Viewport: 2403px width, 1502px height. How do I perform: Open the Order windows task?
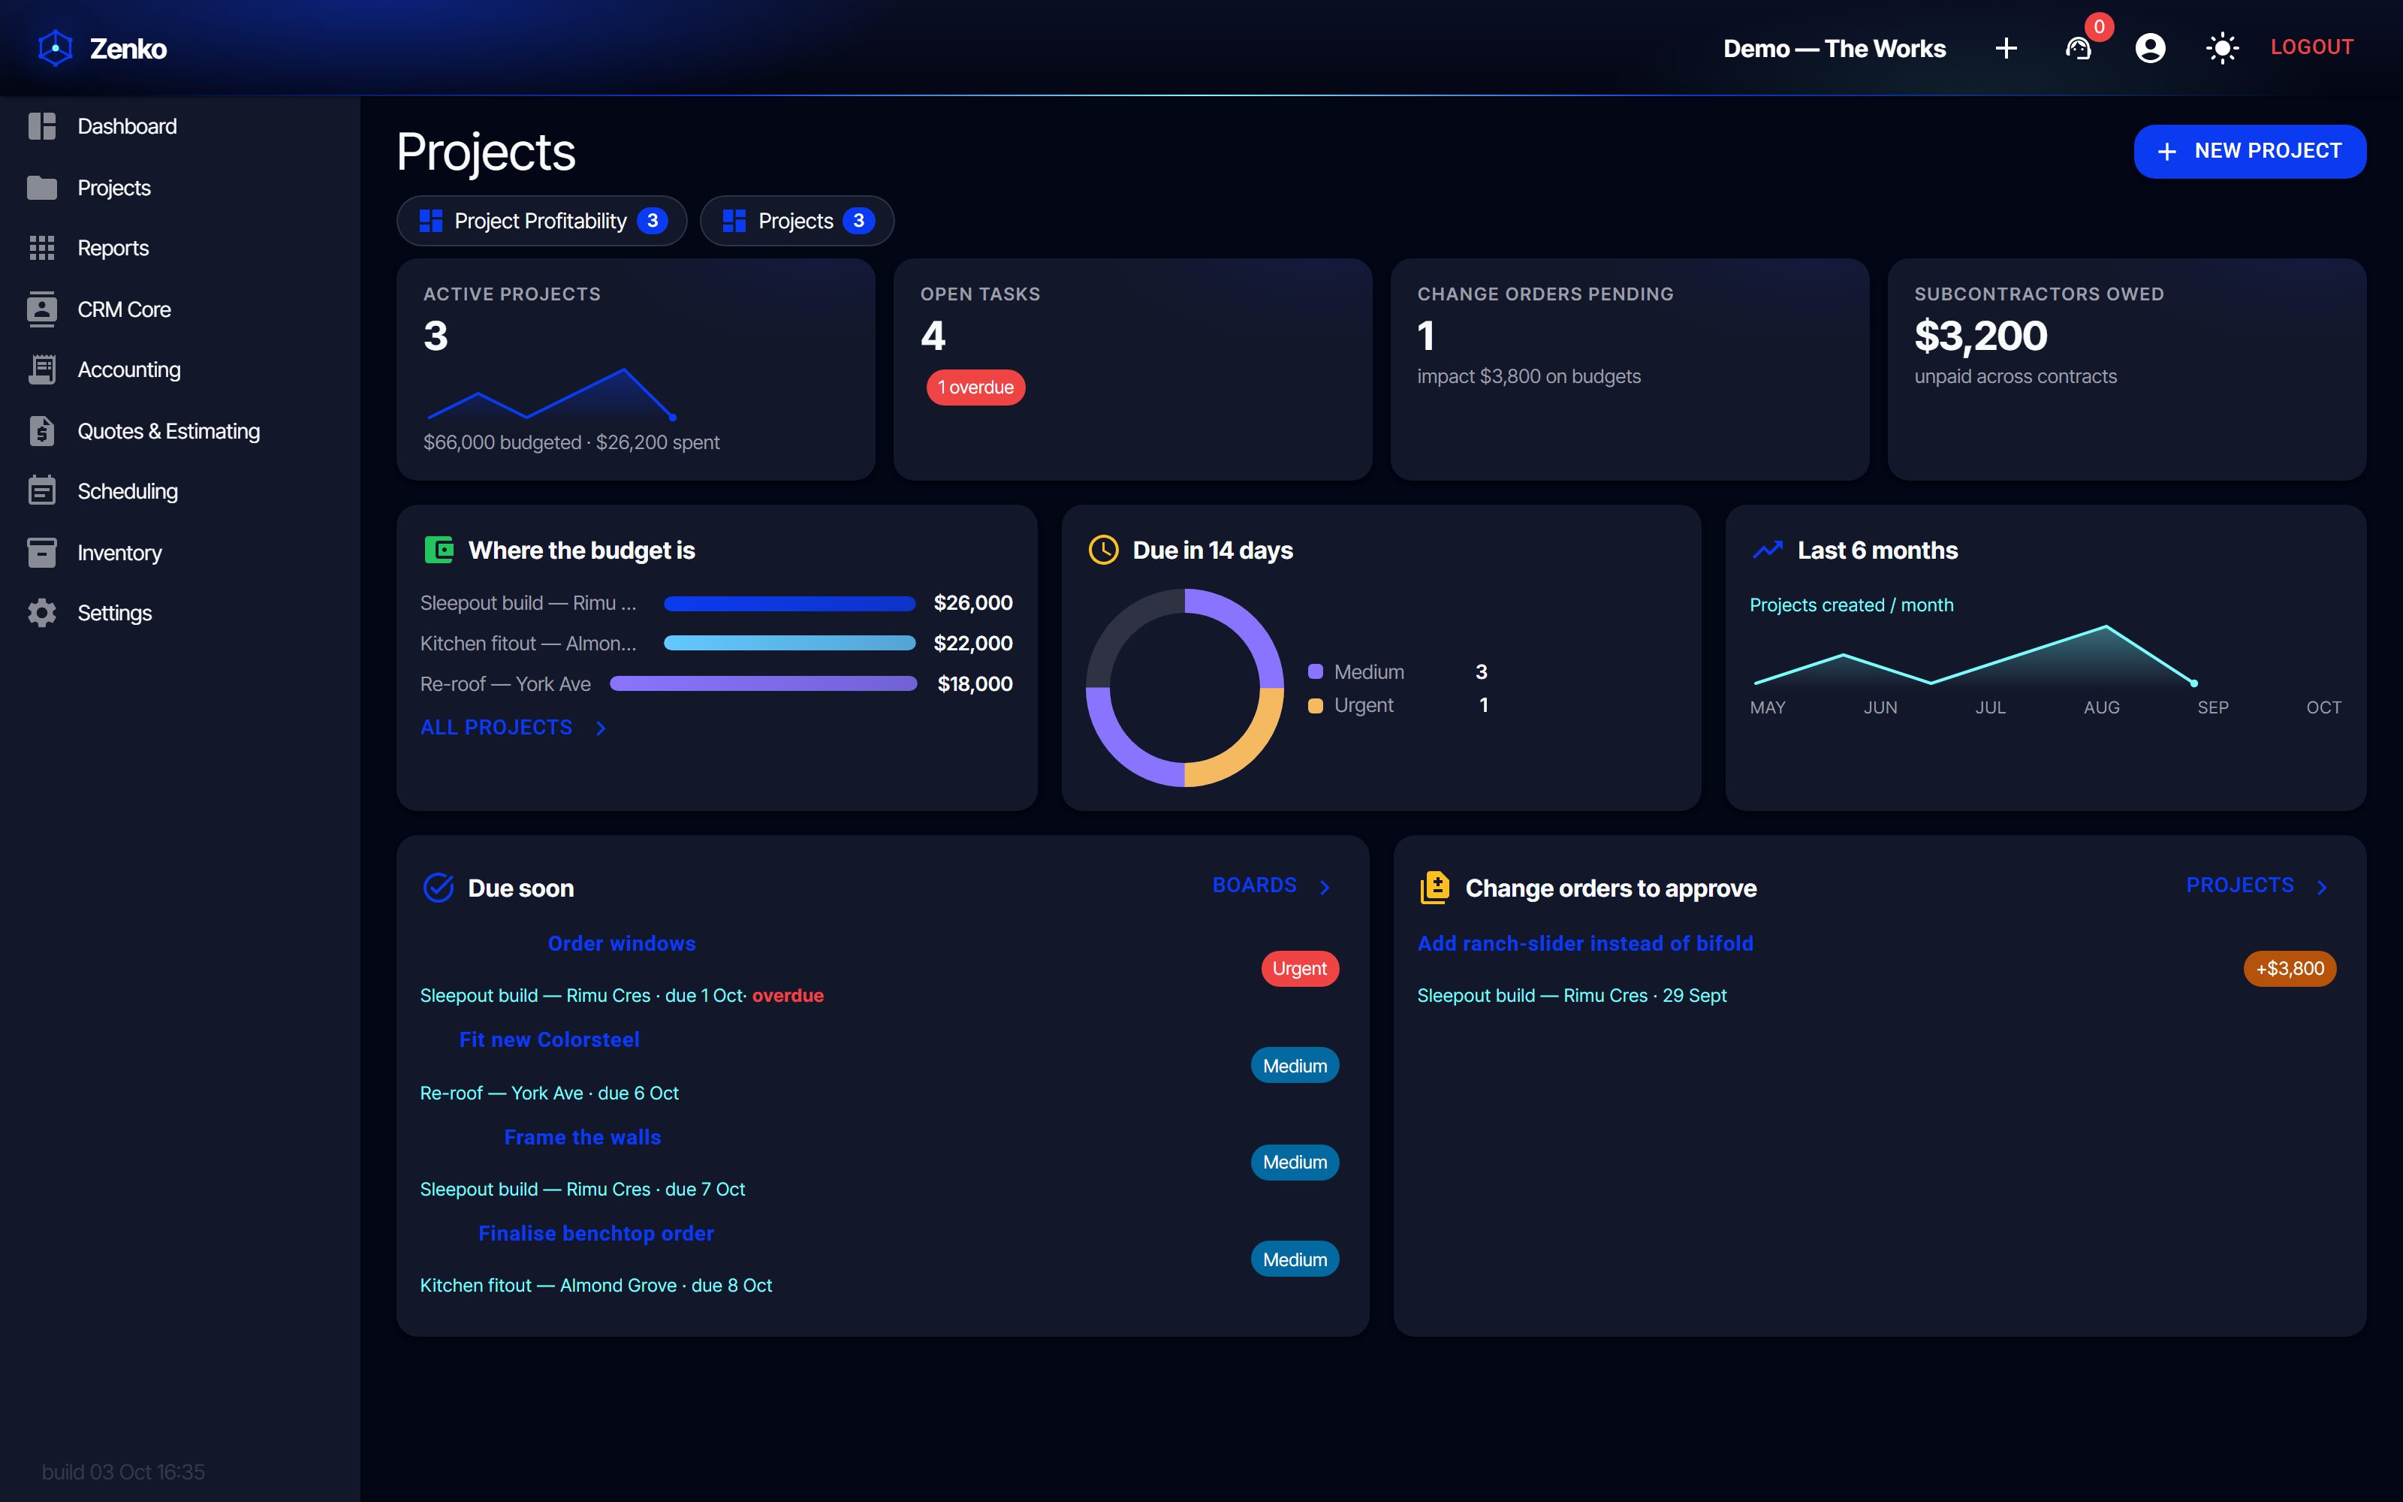(x=622, y=943)
